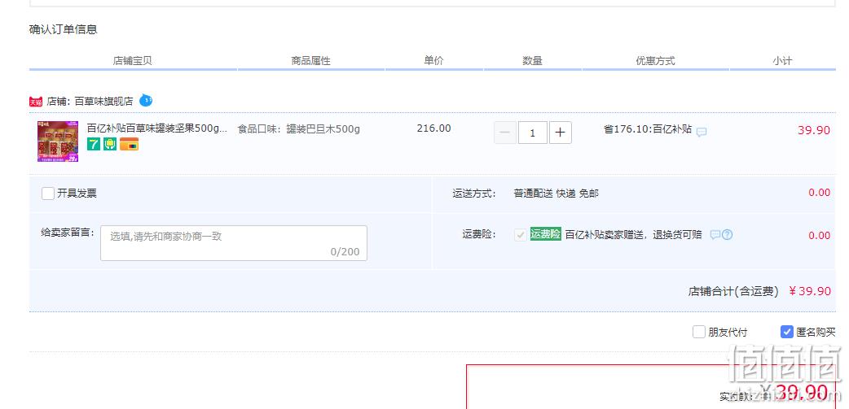Screen dimensions: 849x409
Task: Open product link 百亿补贴百草味罐装坚果500g
Action: pyautogui.click(x=157, y=128)
